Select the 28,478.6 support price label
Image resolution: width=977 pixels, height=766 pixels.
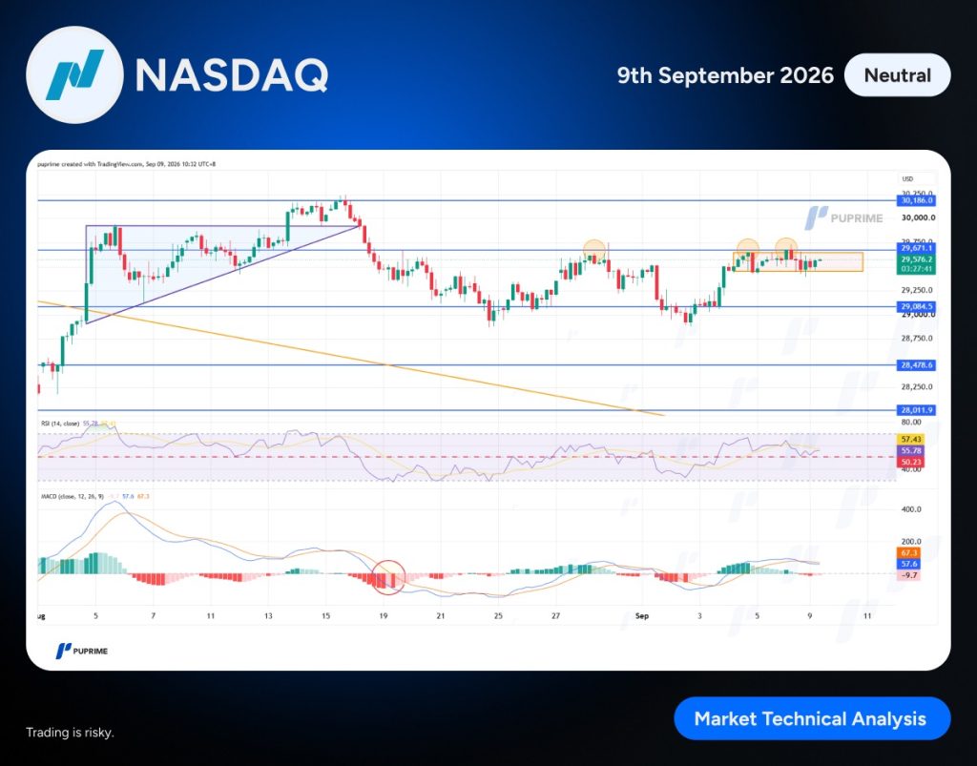pos(916,365)
